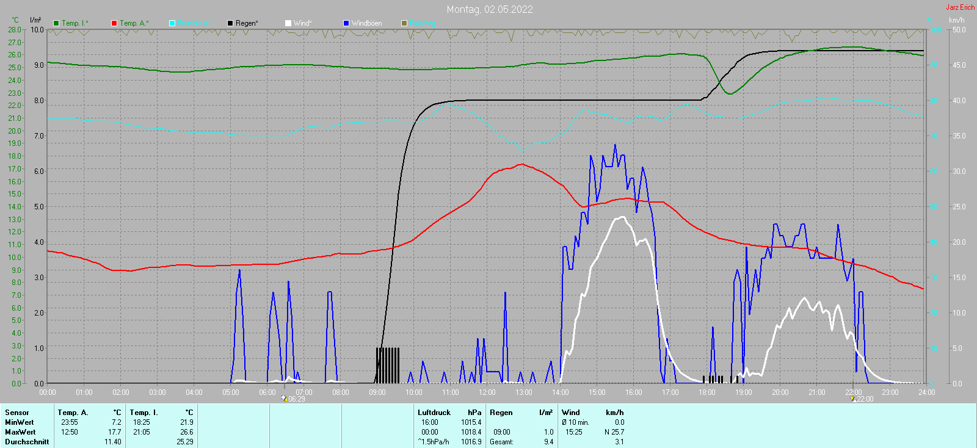Click the Regen column header in table
Screen dimensions: 977x448
point(501,413)
